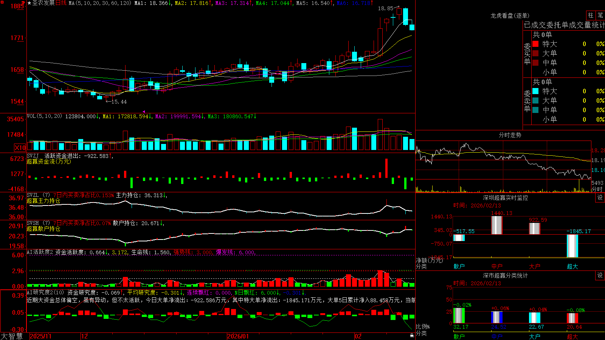The image size is (605, 340).
Task: Click the 1440.13 中户 bar in 实时监控
Action: pyautogui.click(x=496, y=225)
